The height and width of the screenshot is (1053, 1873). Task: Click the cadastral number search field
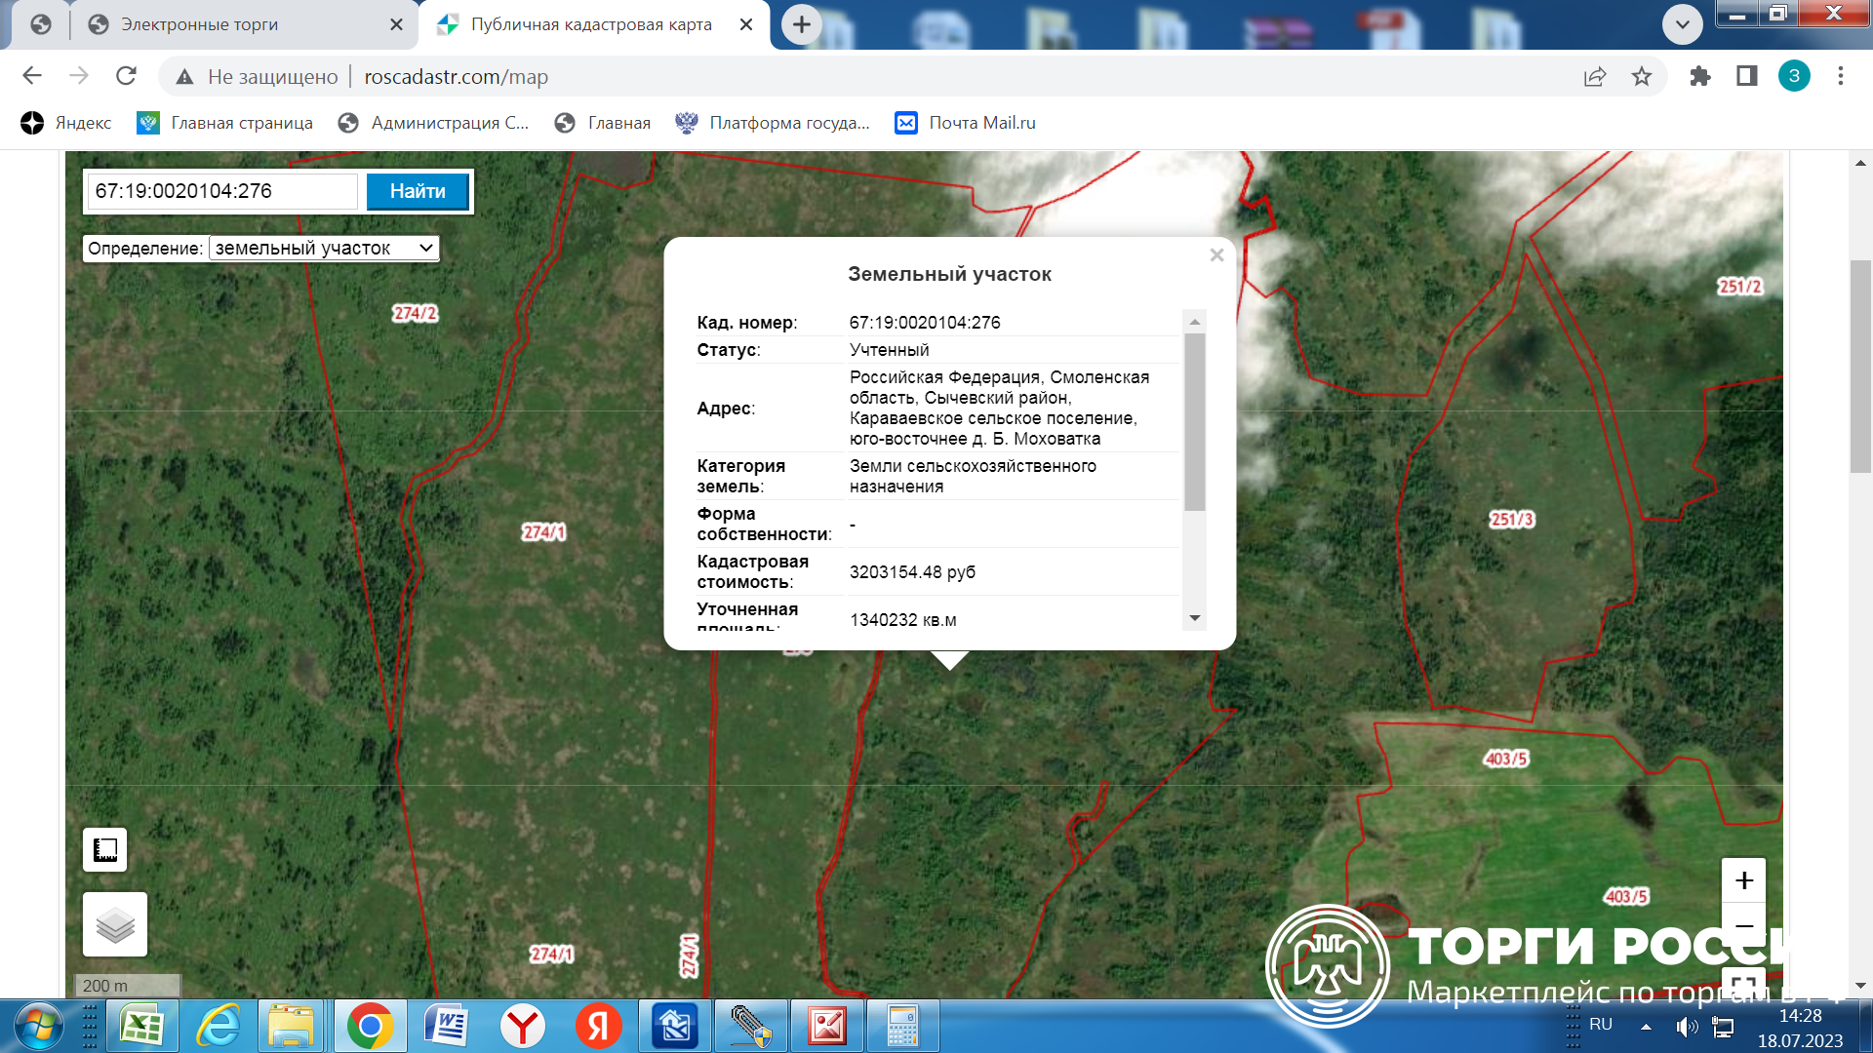coord(223,191)
